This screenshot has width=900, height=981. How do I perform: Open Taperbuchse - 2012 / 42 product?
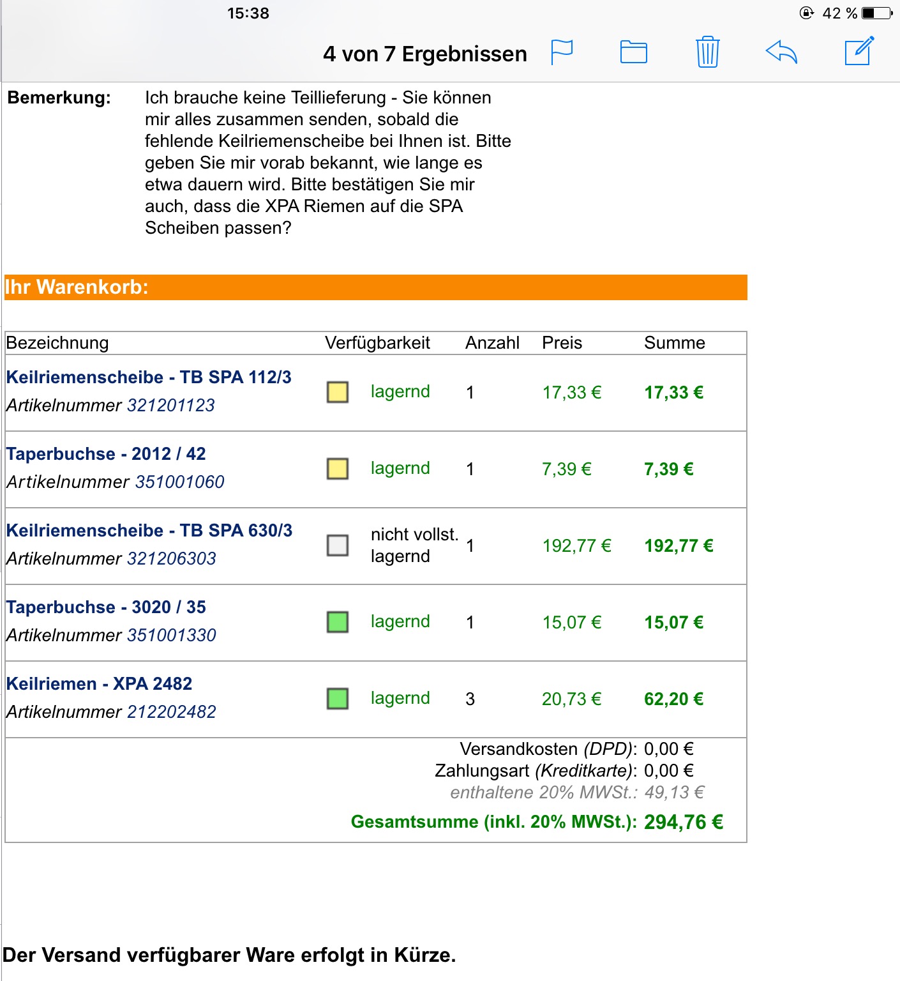click(x=106, y=454)
